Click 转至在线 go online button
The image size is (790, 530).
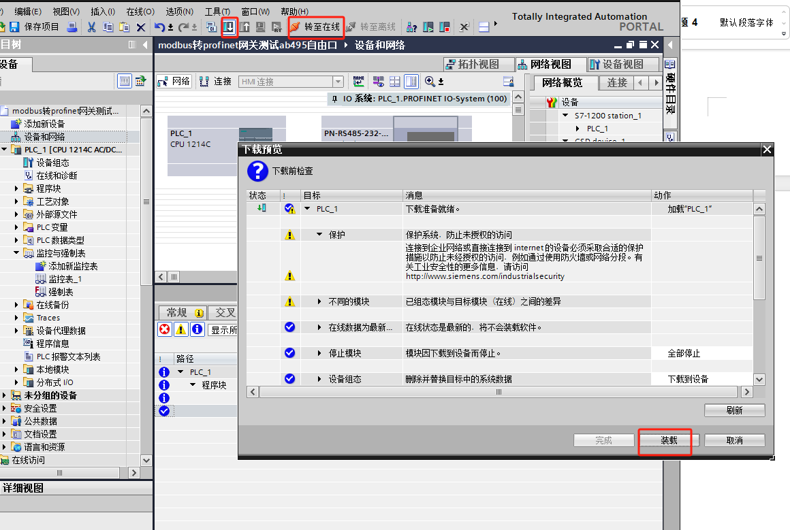pyautogui.click(x=316, y=27)
